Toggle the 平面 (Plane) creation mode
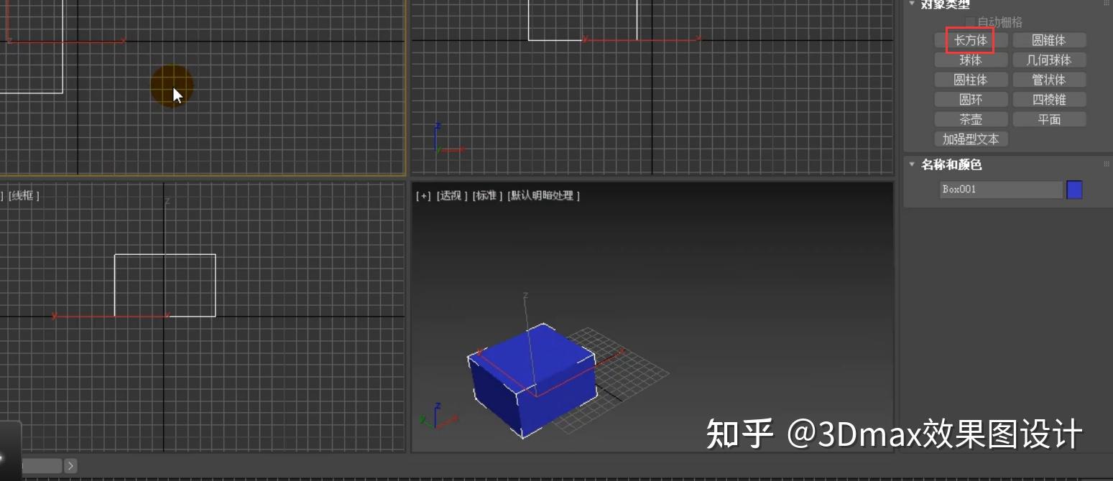The image size is (1113, 481). point(1049,118)
